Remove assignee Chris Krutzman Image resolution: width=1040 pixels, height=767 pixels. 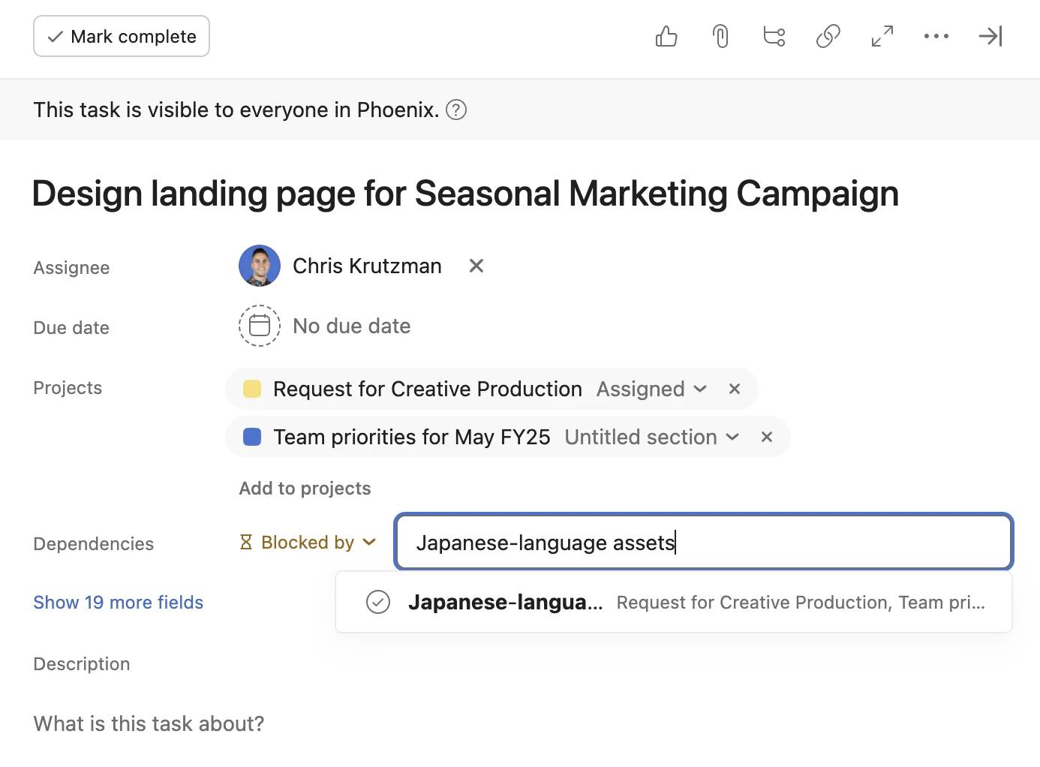point(476,266)
